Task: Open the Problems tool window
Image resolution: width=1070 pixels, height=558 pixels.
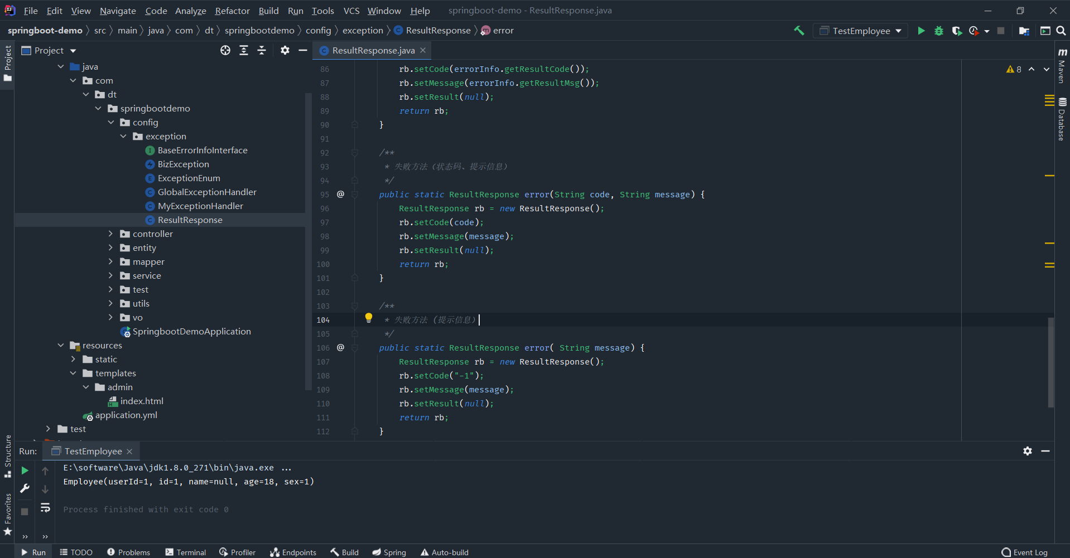Action: click(128, 552)
